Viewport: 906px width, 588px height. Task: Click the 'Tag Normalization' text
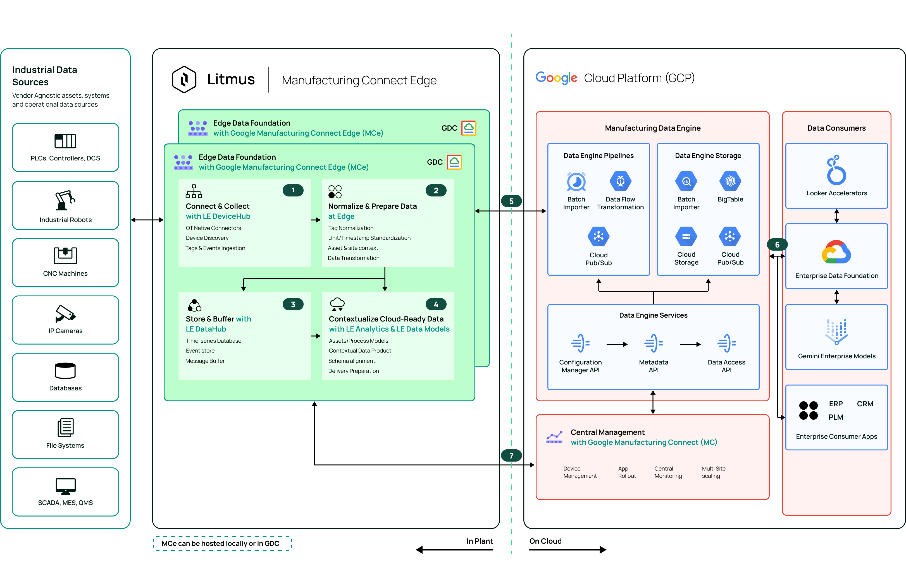tap(351, 228)
